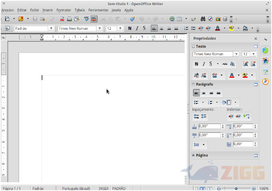Image resolution: width=272 pixels, height=191 pixels.
Task: Open the Formatar menu
Action: point(63,10)
